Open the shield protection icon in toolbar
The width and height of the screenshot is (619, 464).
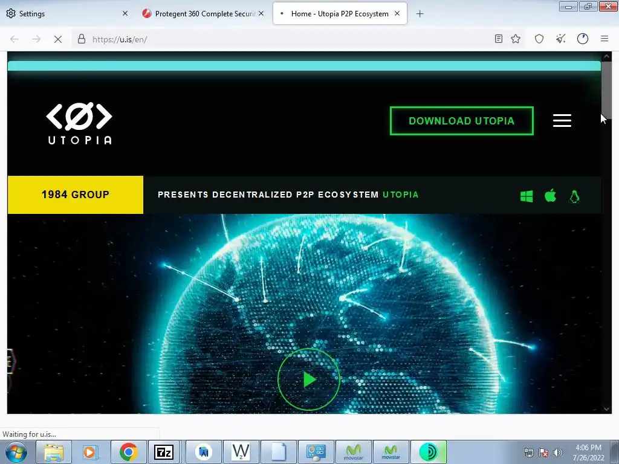(539, 39)
